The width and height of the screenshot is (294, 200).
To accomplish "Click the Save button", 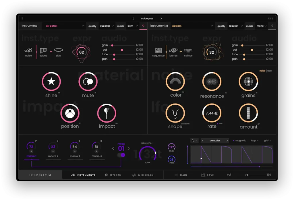I will point(207,175).
